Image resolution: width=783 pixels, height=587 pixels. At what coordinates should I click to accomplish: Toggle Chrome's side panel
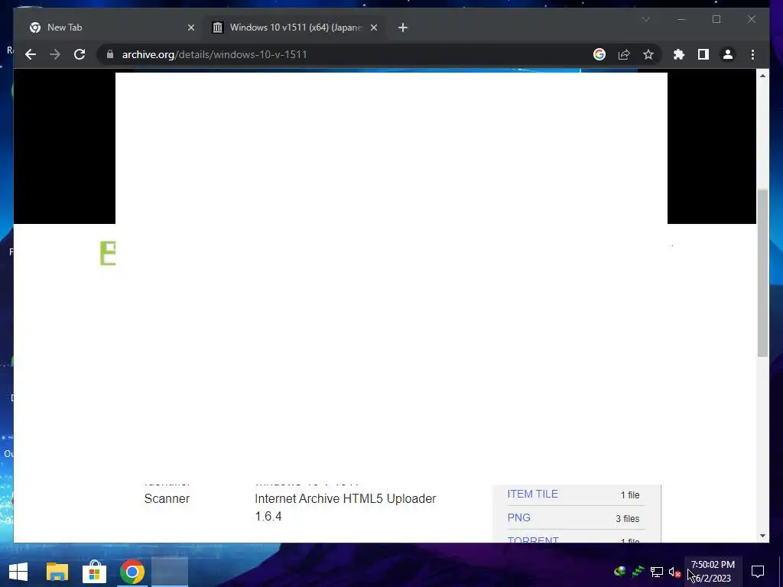click(703, 54)
